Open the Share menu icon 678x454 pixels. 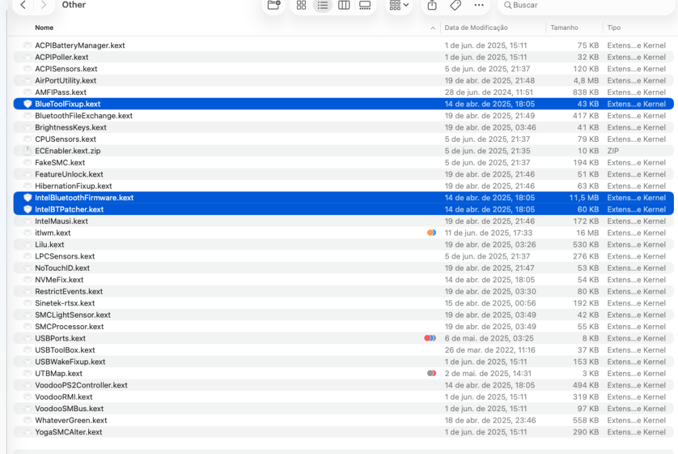tap(432, 5)
